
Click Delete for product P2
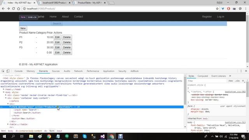[67, 42]
